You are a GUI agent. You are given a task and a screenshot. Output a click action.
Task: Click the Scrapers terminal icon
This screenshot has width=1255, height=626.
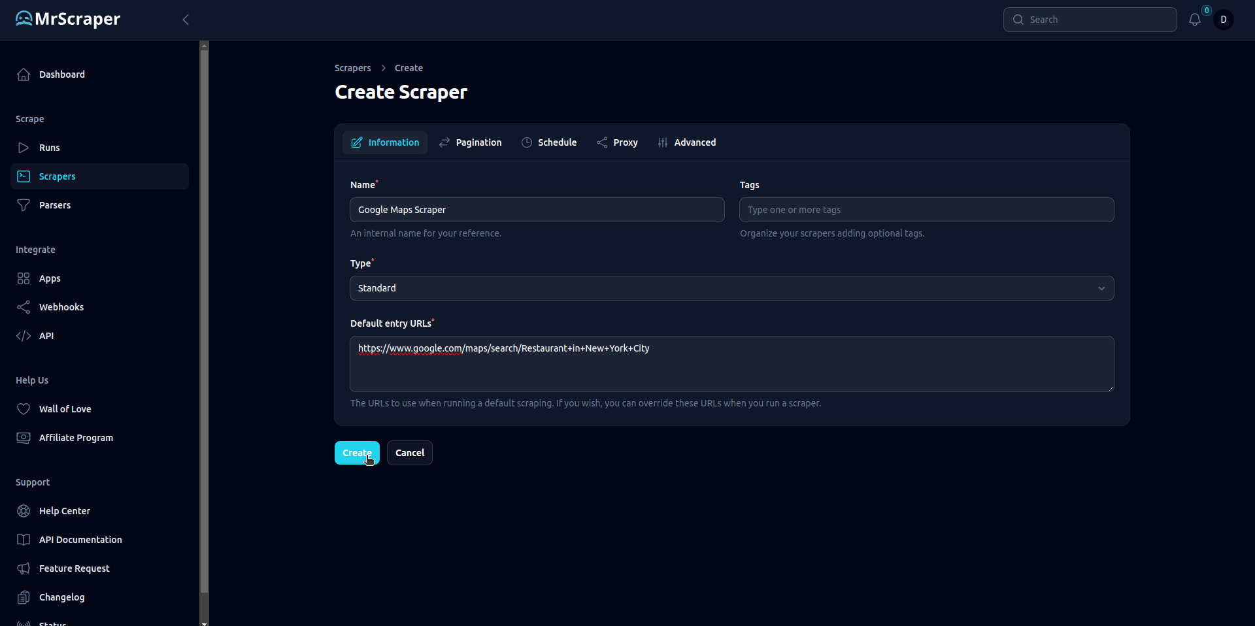point(24,176)
